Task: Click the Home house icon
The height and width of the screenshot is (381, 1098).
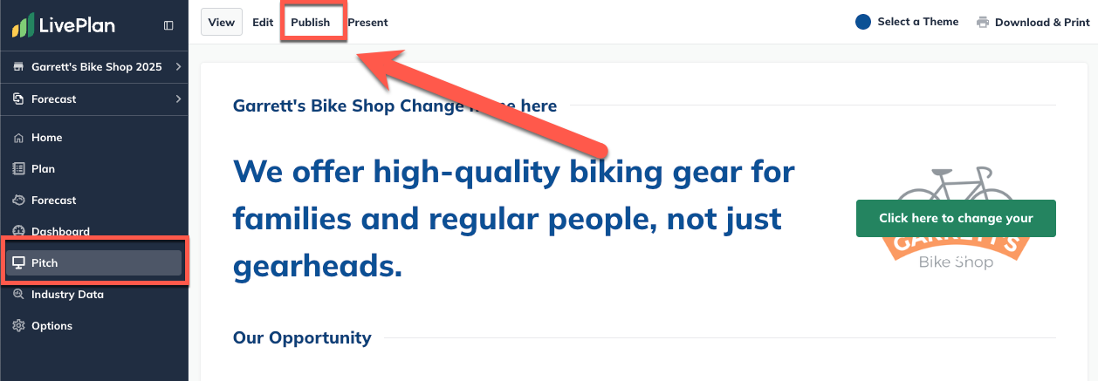Action: coord(18,138)
